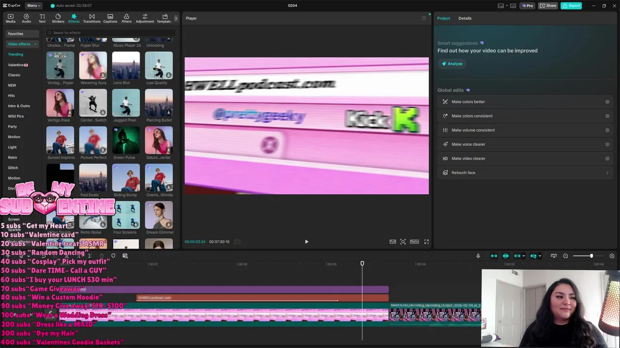Play the video preview

(307, 242)
